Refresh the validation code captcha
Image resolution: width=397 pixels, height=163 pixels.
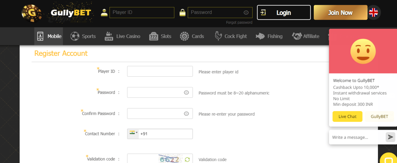[x=187, y=159]
